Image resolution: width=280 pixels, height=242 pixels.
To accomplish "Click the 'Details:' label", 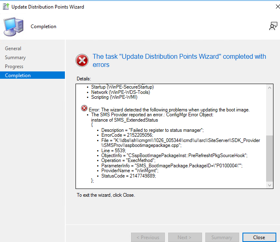I will [x=84, y=79].
